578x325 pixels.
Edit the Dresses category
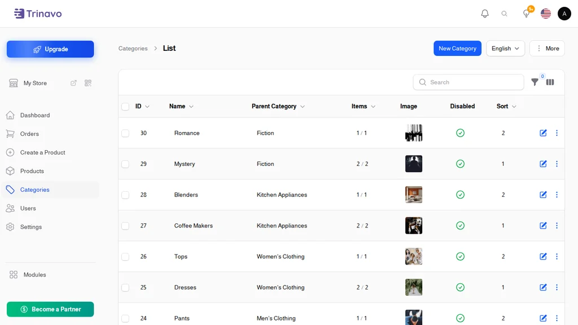click(543, 287)
